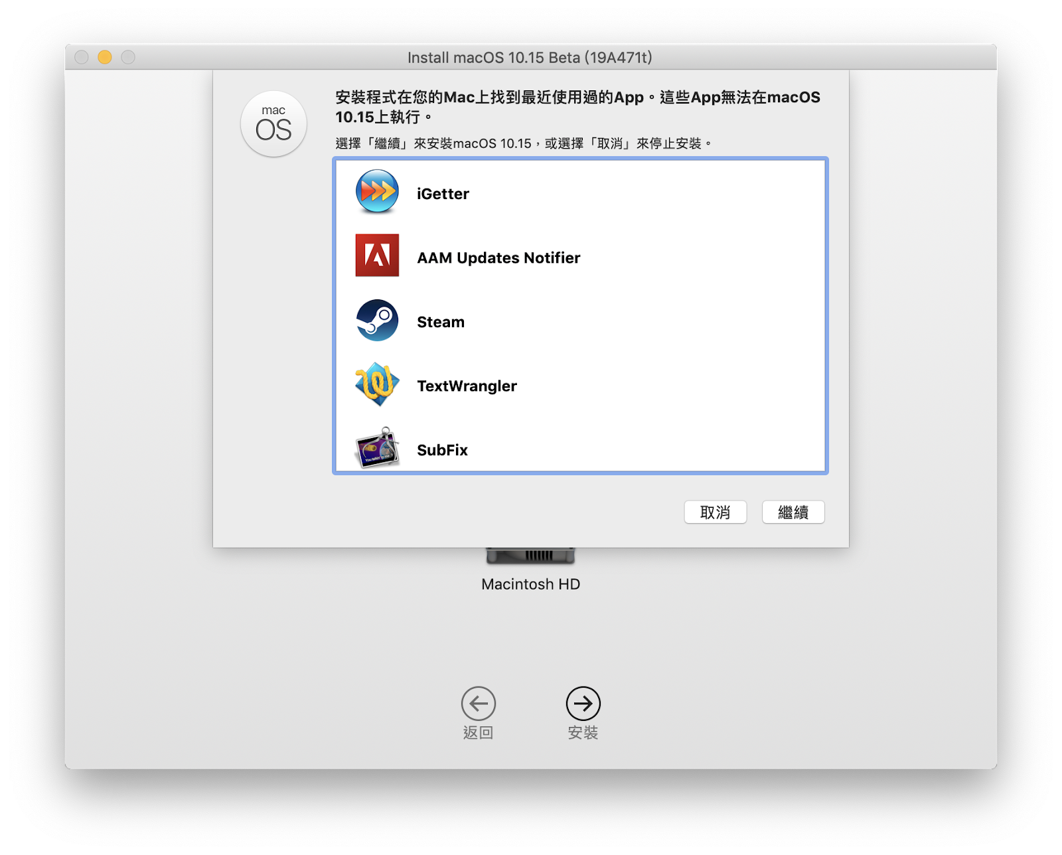Click the 安裝 label text
This screenshot has width=1062, height=855.
point(583,733)
